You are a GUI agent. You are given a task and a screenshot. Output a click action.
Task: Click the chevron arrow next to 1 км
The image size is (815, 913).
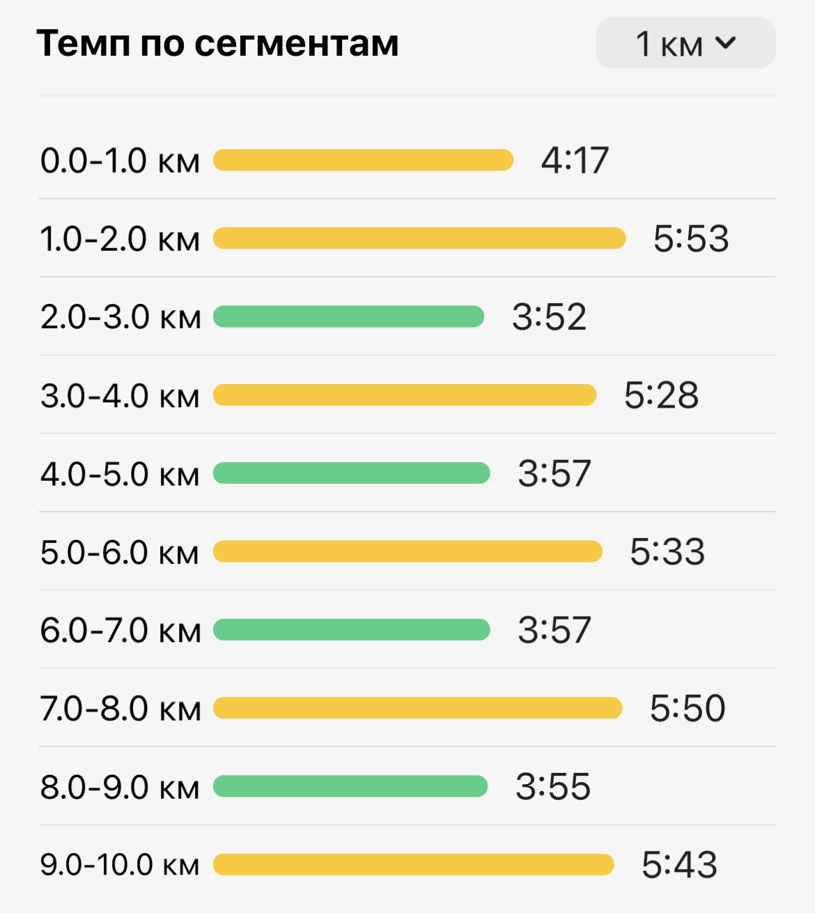tap(725, 43)
